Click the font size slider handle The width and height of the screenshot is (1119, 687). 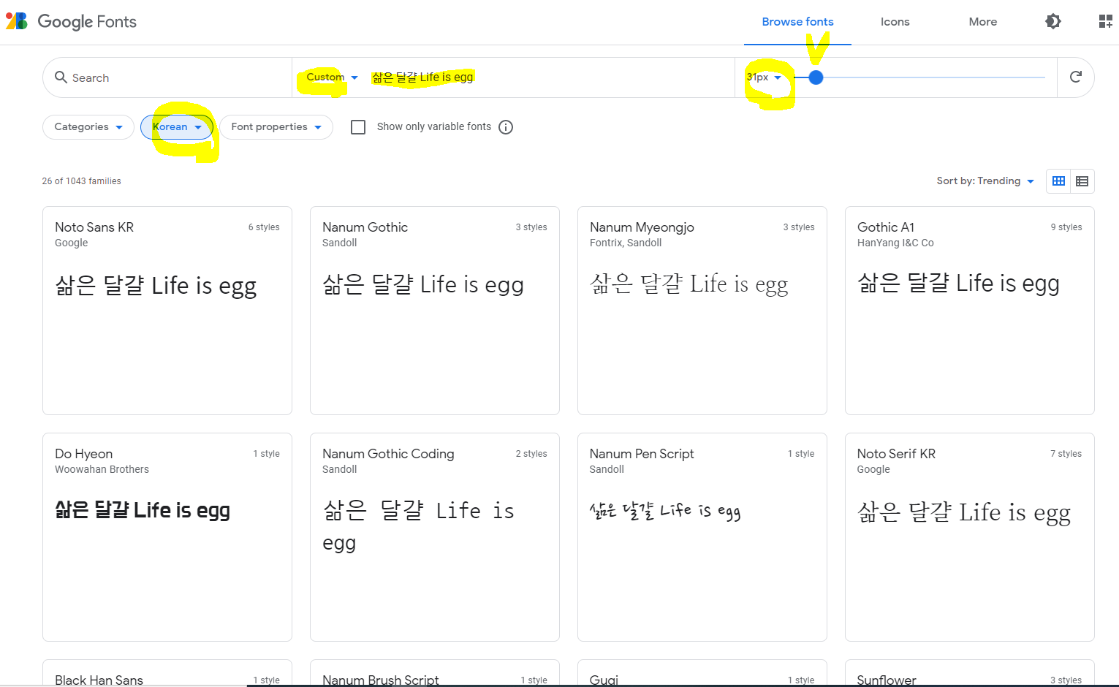point(816,77)
